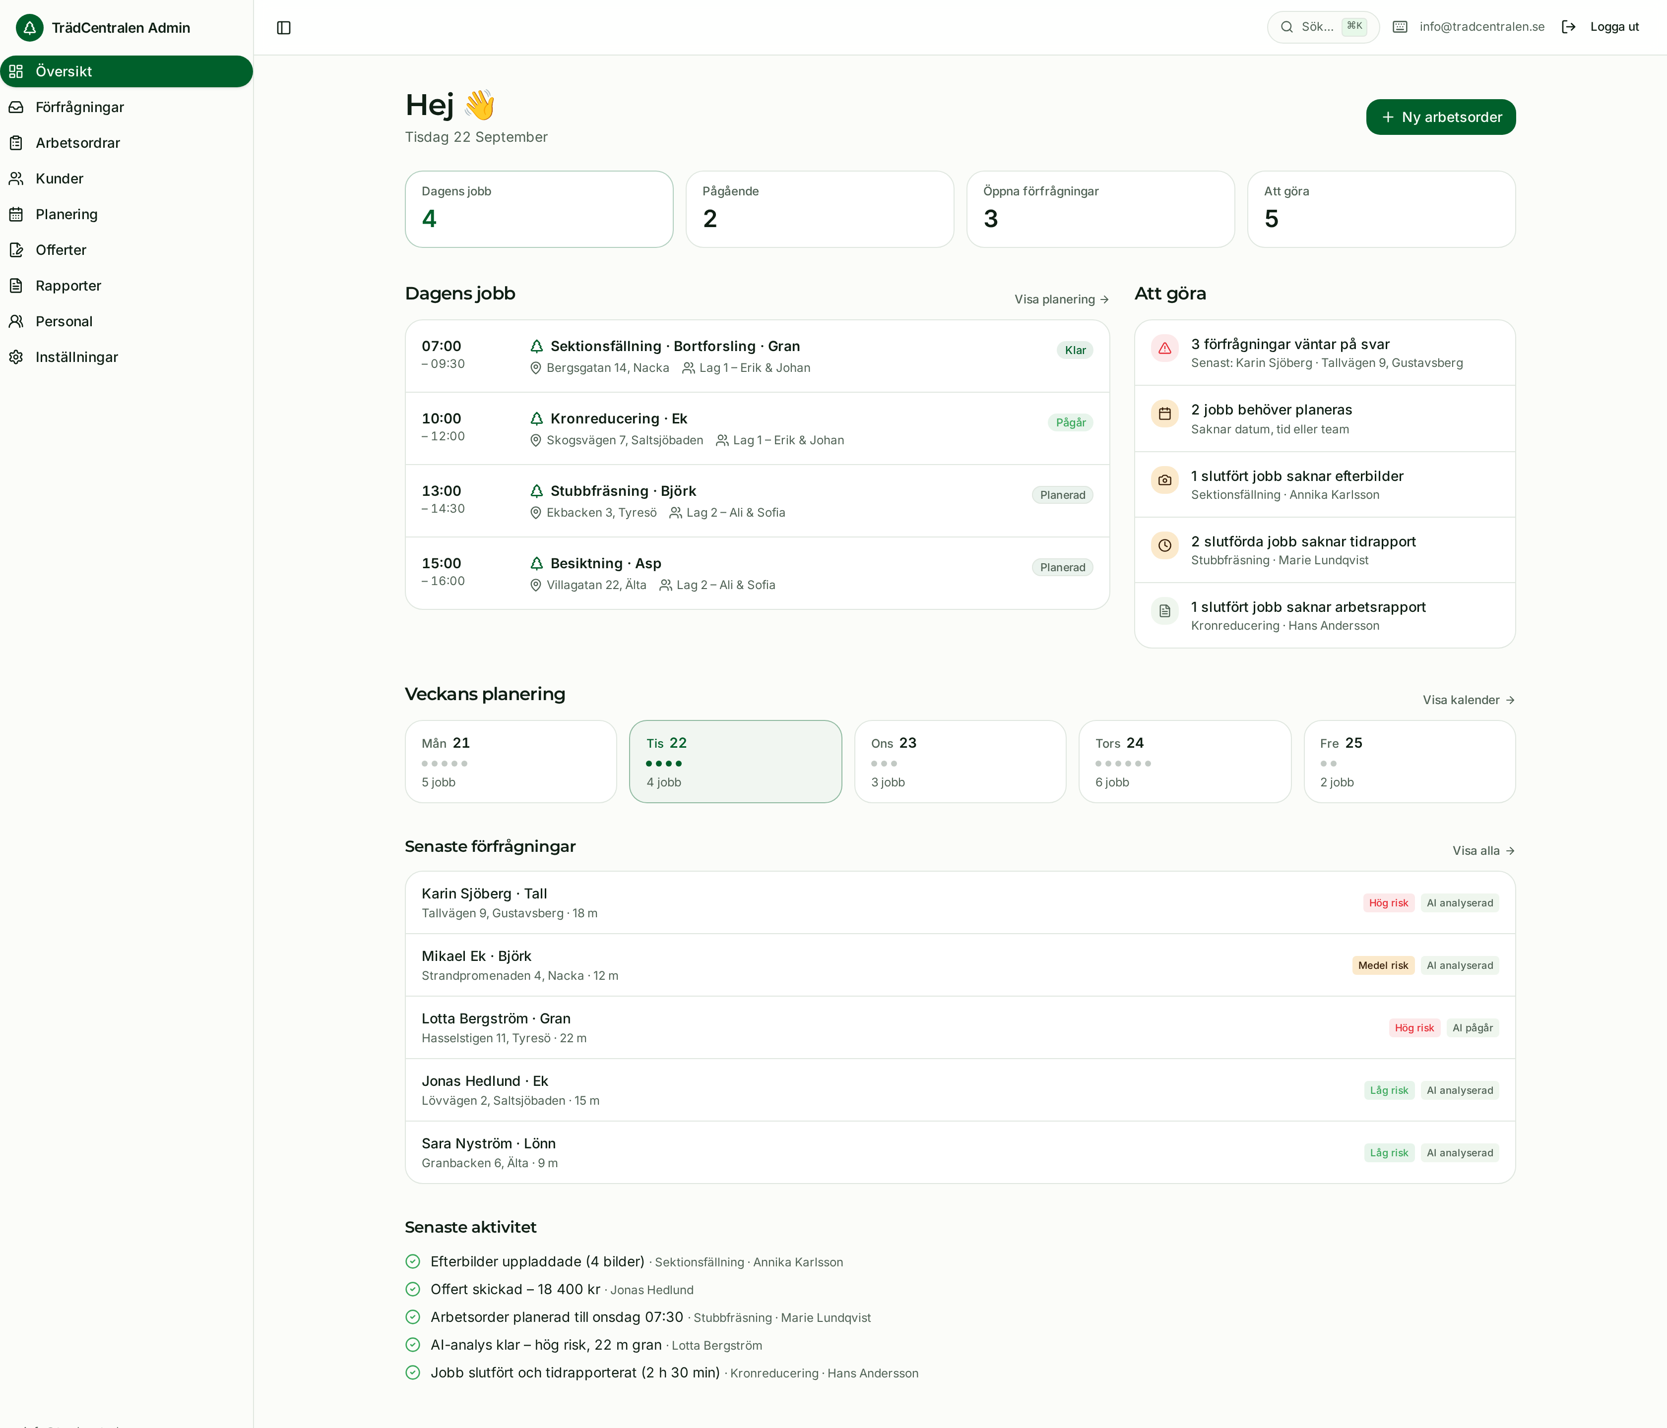Open Planering in the sidebar
Image resolution: width=1667 pixels, height=1428 pixels.
tap(127, 215)
